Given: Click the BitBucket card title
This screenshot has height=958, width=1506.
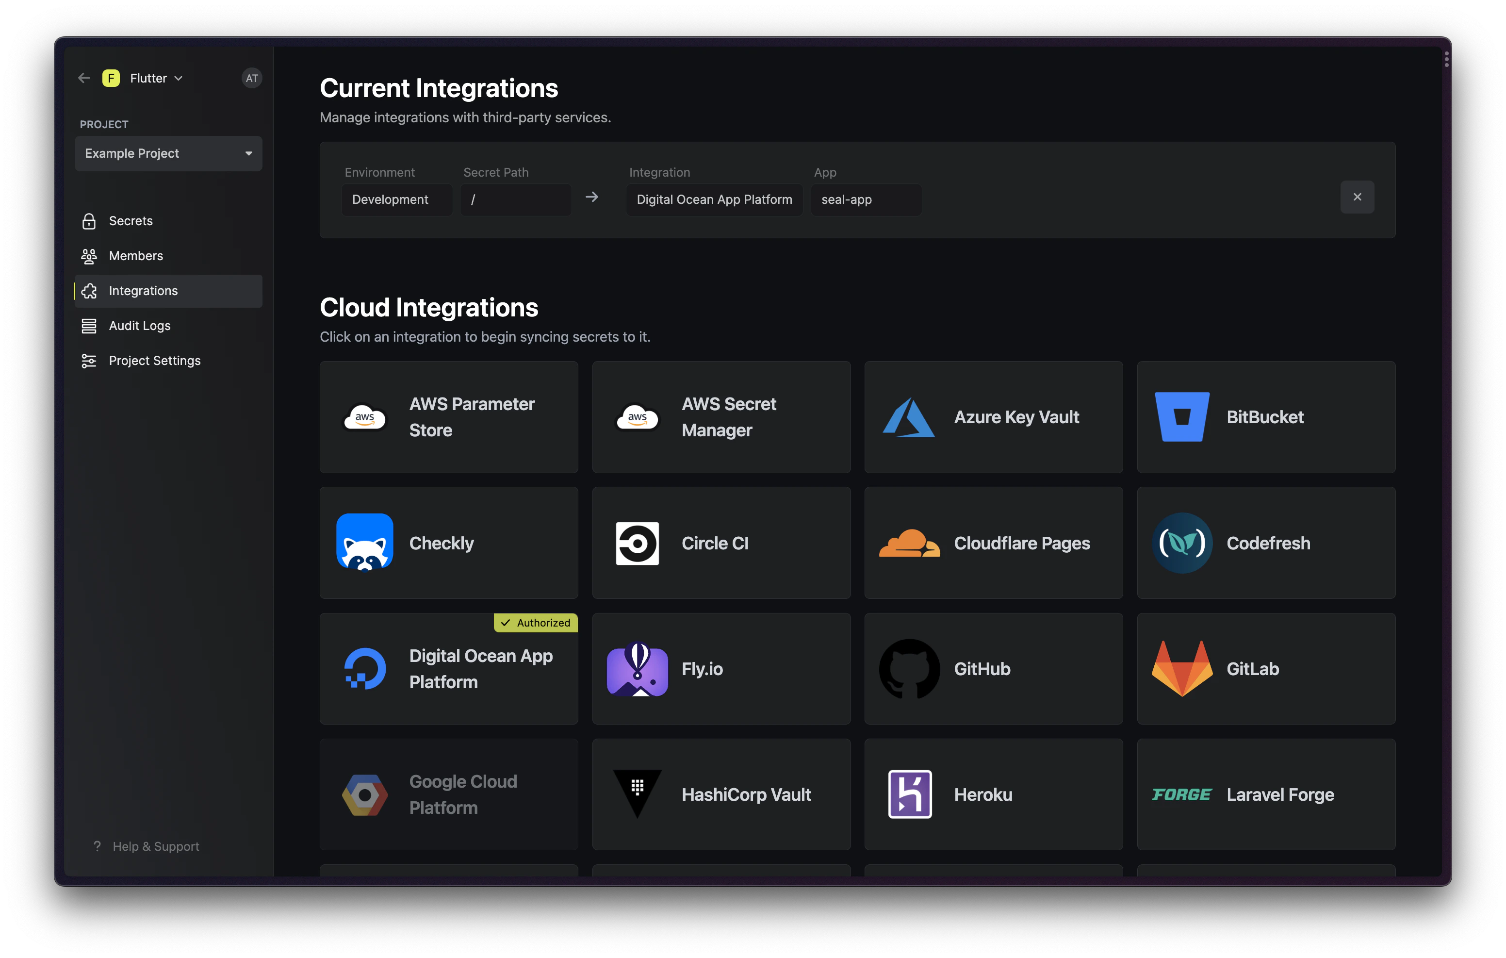Looking at the screenshot, I should pyautogui.click(x=1264, y=417).
